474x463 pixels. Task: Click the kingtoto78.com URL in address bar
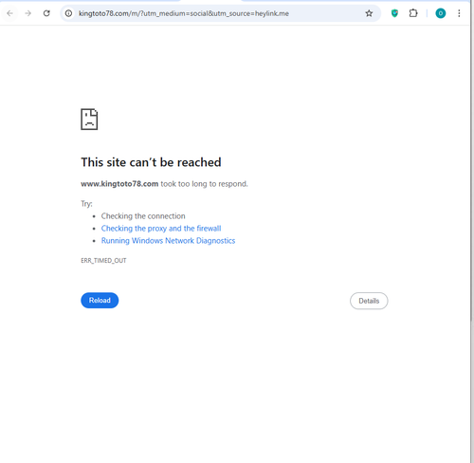(x=184, y=13)
